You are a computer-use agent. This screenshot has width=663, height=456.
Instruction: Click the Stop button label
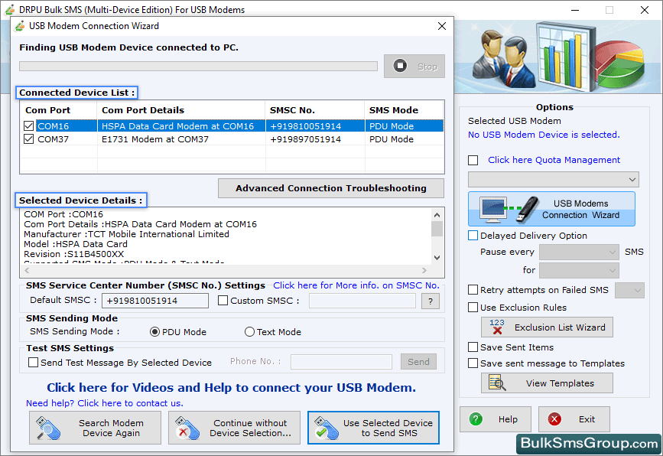[427, 67]
